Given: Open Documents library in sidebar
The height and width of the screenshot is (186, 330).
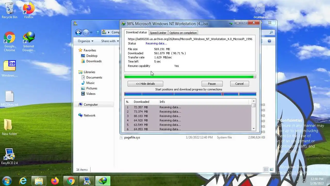Looking at the screenshot, I should [x=92, y=78].
